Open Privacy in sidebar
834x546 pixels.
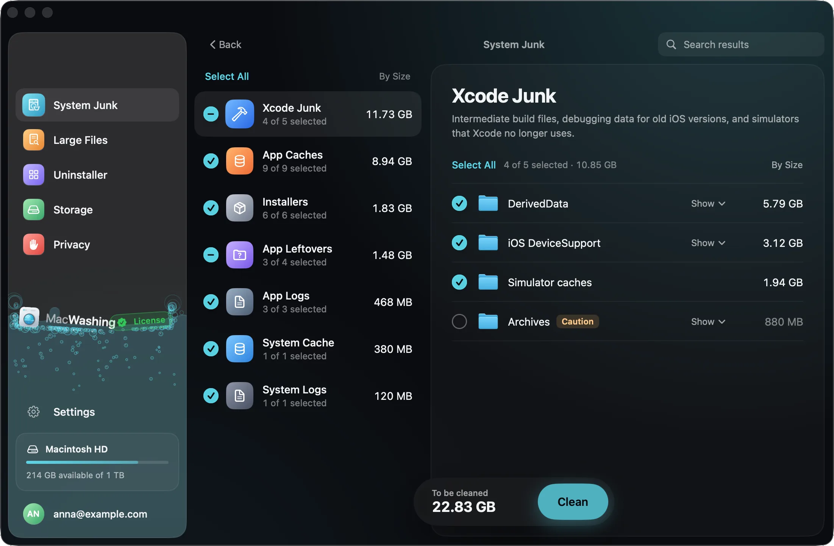[x=97, y=244]
